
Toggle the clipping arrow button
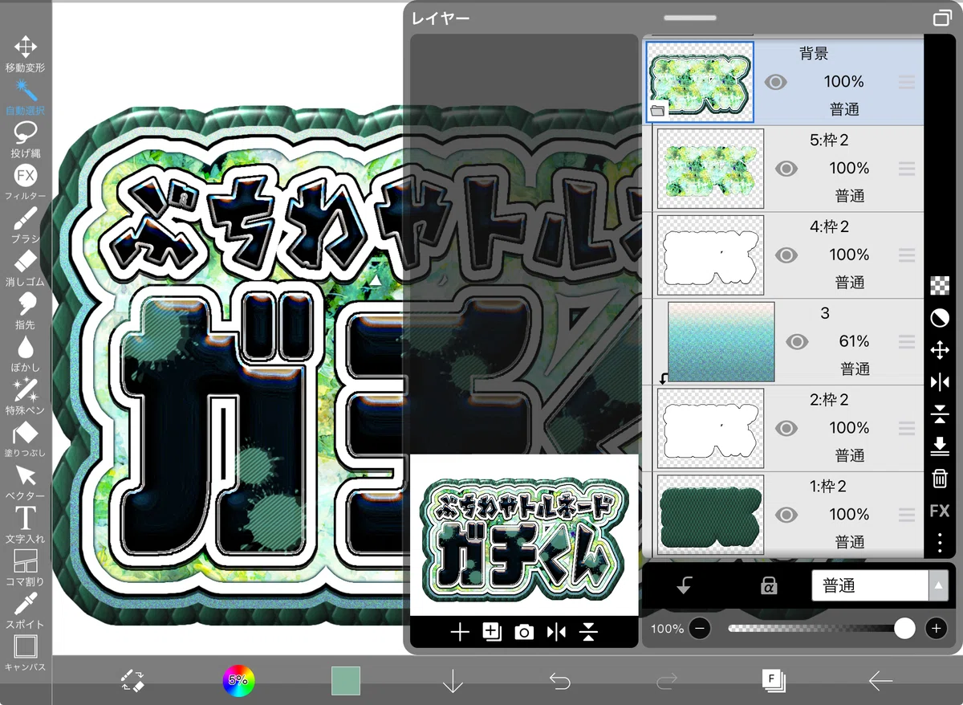click(x=684, y=587)
